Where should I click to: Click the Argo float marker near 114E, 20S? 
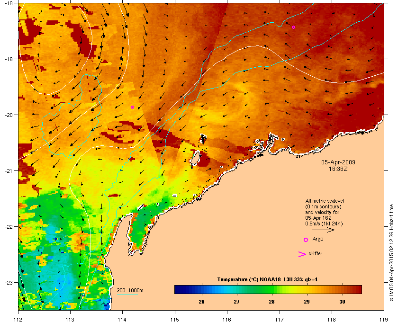132,107
